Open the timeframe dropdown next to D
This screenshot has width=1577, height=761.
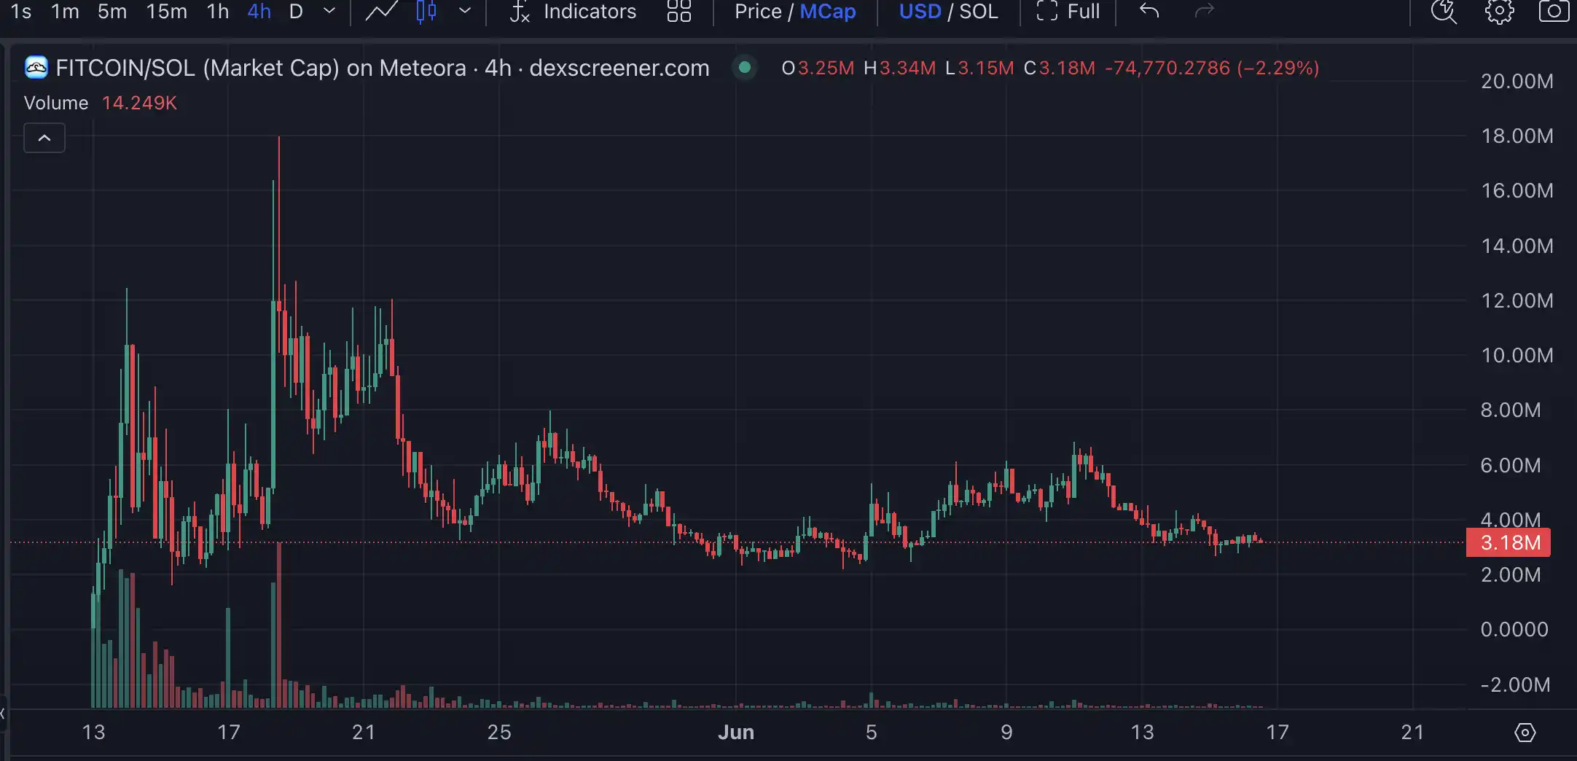click(x=329, y=12)
